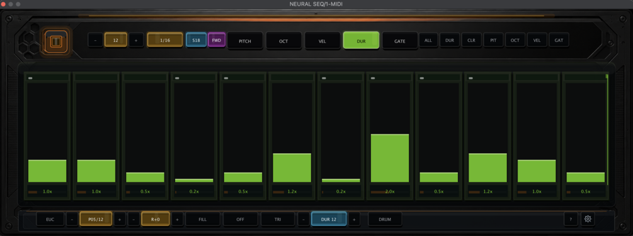Click the orange play/stop icon at top left

coord(55,42)
